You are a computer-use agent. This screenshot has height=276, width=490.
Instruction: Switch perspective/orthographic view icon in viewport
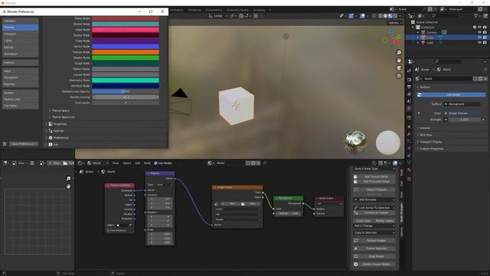(399, 76)
